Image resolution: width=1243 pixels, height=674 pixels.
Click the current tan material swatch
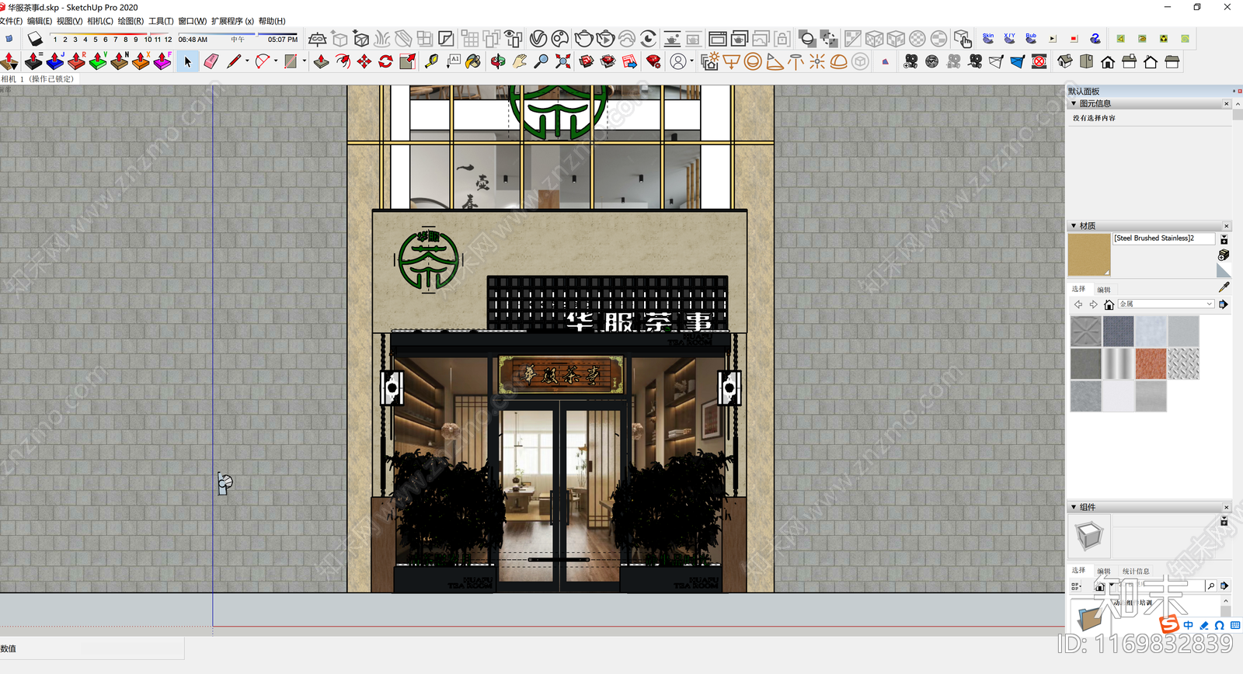click(x=1089, y=255)
